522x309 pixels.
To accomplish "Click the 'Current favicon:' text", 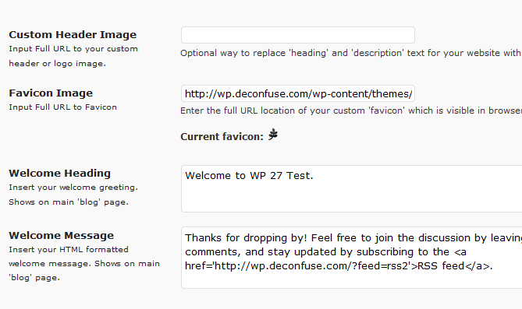I will [222, 136].
